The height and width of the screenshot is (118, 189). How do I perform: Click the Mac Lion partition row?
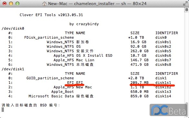point(90,60)
